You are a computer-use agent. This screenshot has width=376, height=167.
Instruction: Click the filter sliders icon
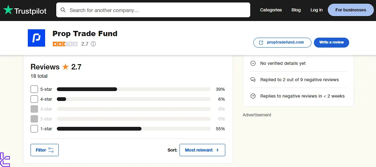[51, 150]
